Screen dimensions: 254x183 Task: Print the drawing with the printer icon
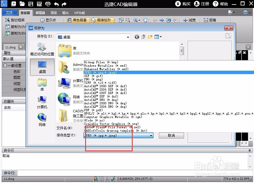(48, 4)
